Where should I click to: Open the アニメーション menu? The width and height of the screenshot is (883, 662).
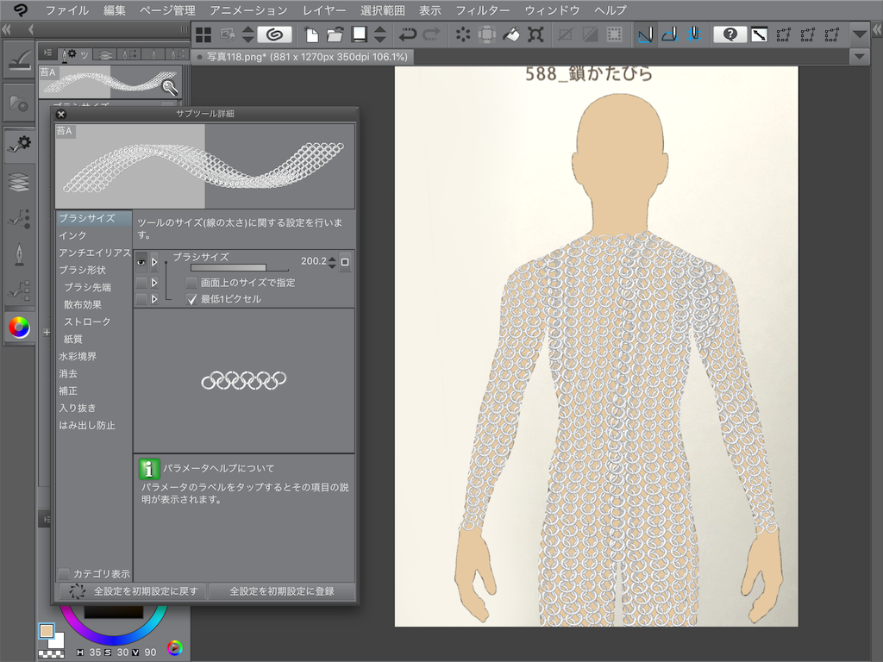(x=248, y=10)
